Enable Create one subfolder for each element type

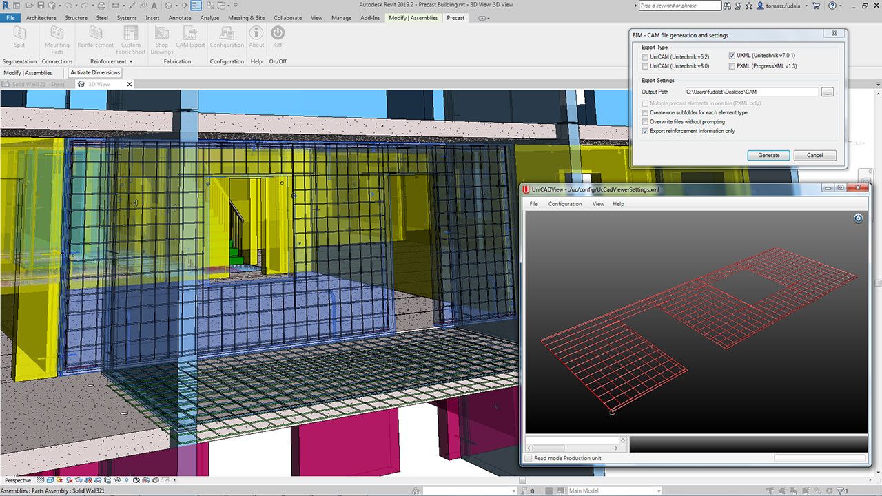coord(645,112)
